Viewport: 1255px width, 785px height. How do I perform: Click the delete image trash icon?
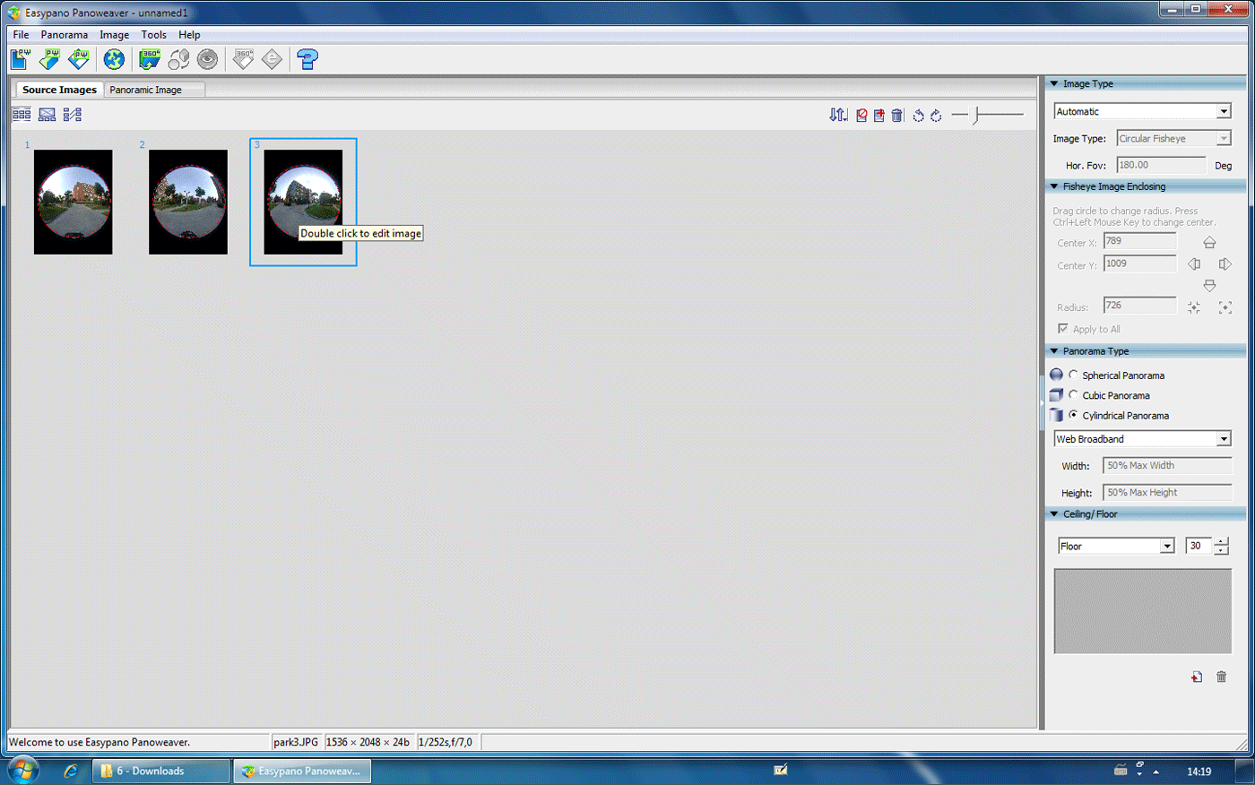897,115
